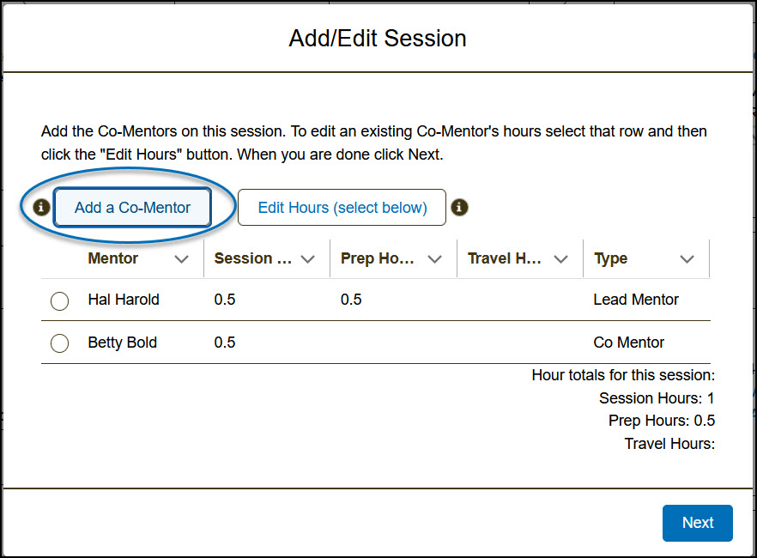Screen dimensions: 757x558
Task: Open the Type column dropdown chevron
Action: point(687,259)
